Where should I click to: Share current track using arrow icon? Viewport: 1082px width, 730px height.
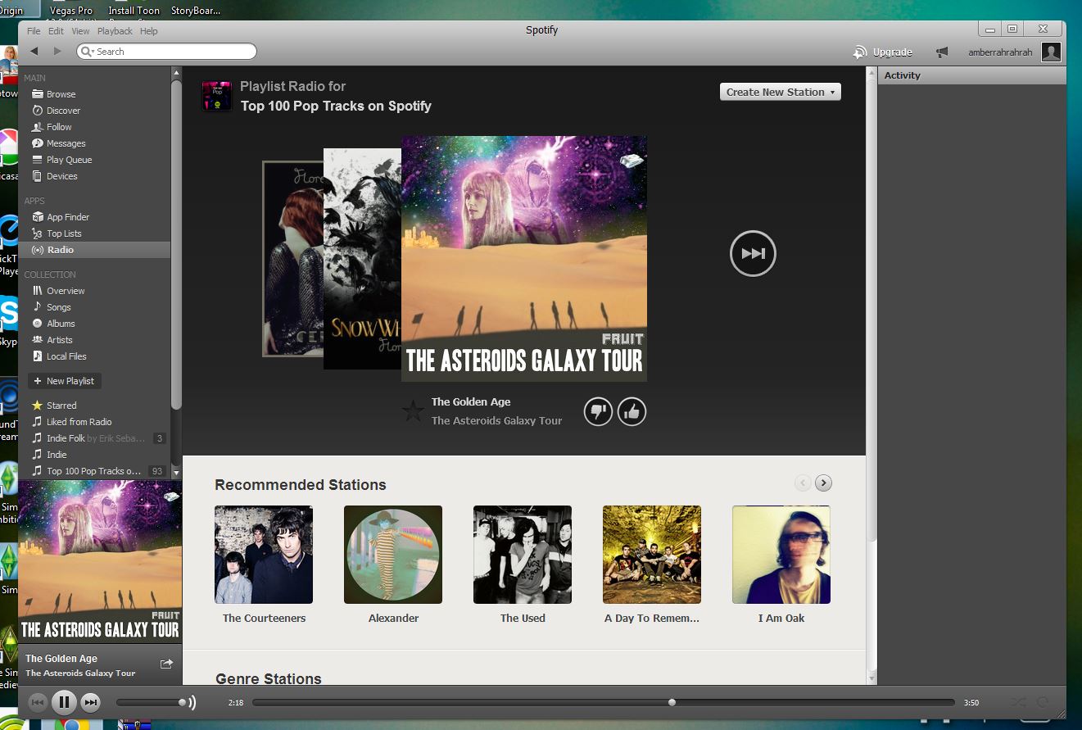(166, 664)
